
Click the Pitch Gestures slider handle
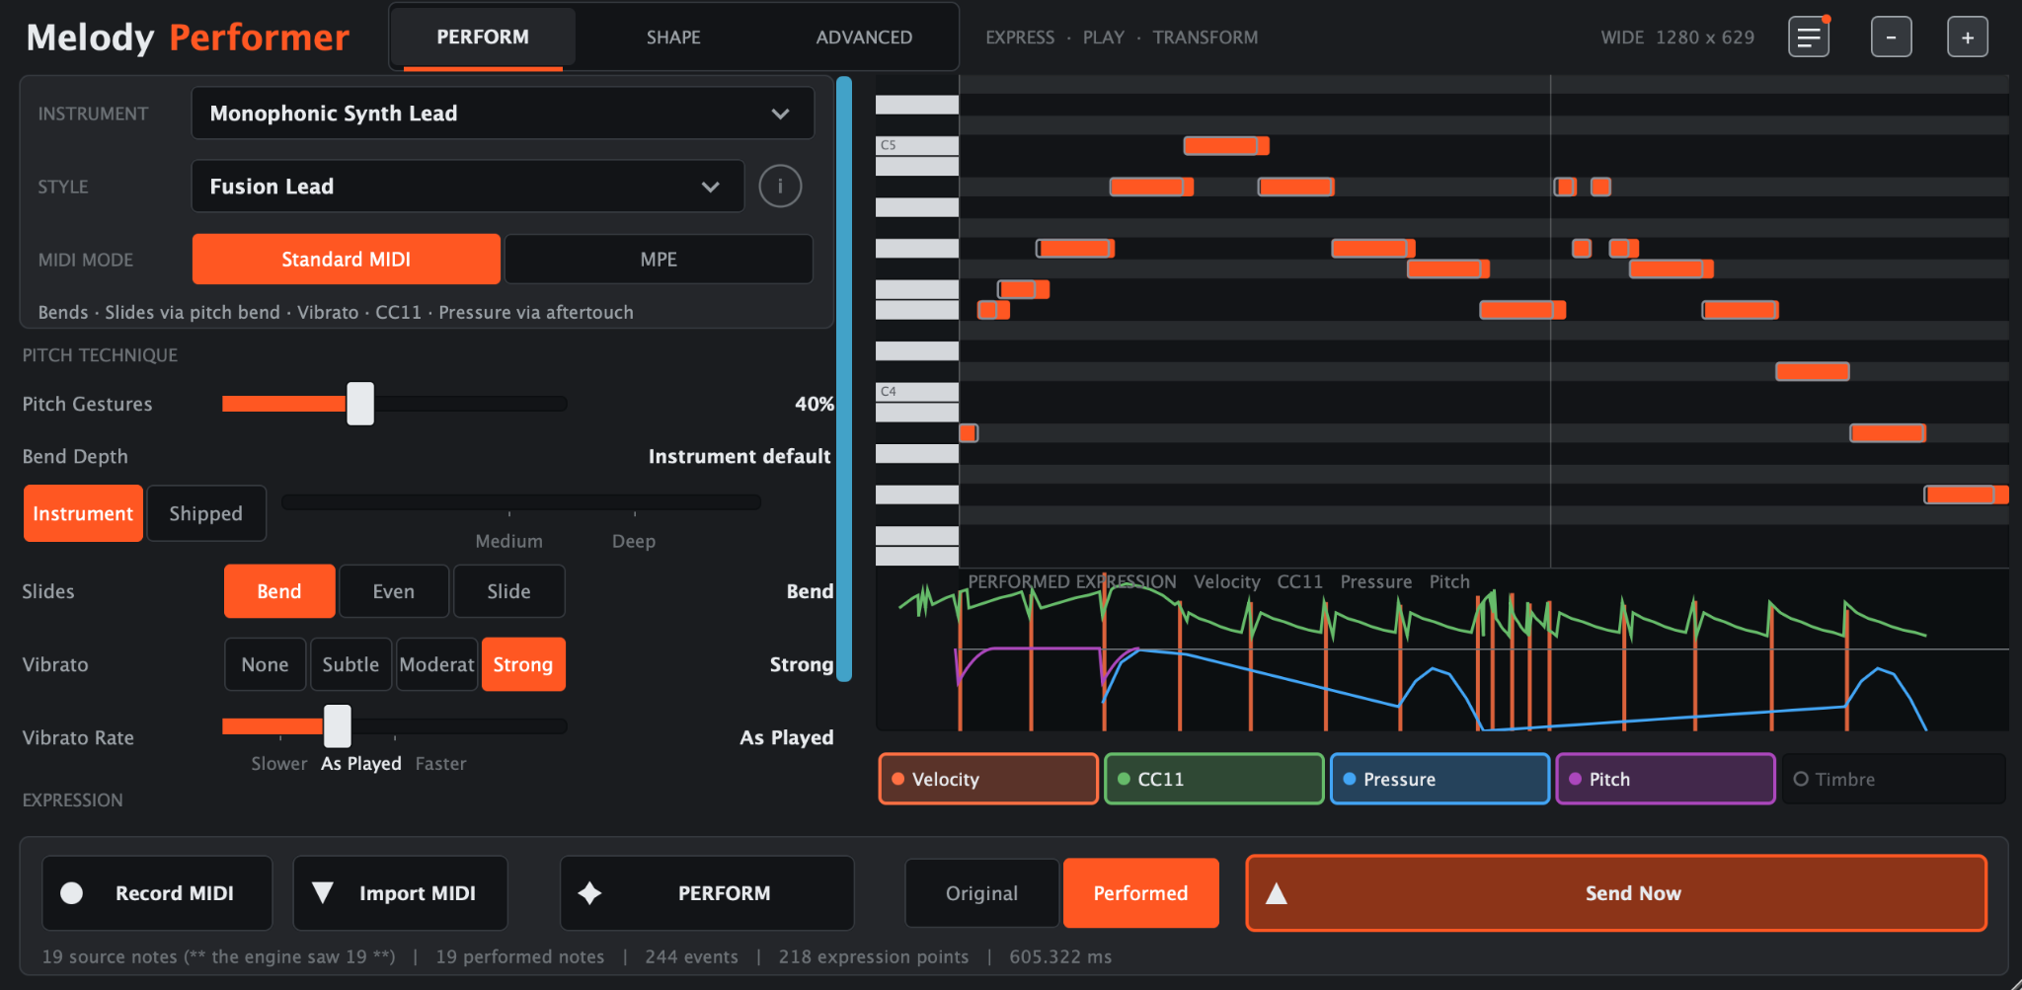(360, 404)
